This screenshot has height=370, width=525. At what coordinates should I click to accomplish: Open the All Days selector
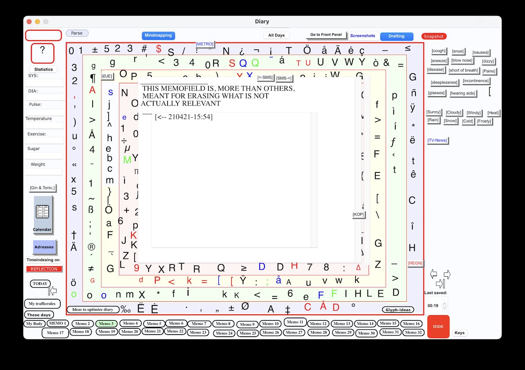point(276,35)
